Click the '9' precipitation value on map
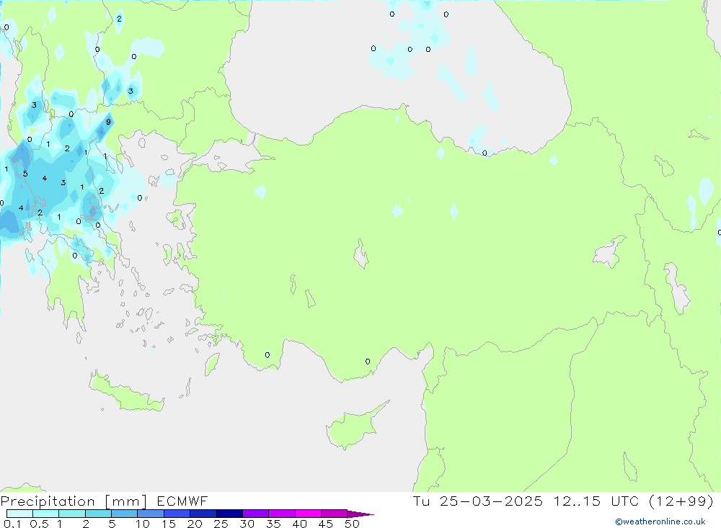Image resolution: width=721 pixels, height=528 pixels. 109,122
